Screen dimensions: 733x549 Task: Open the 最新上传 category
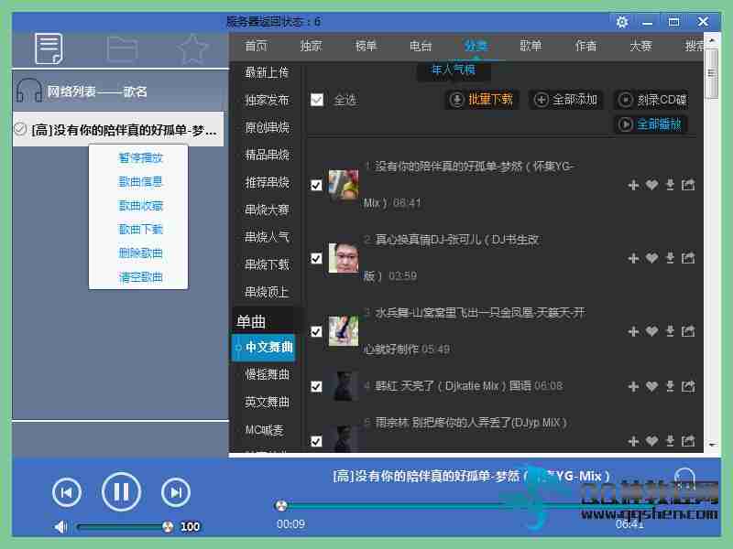click(267, 72)
